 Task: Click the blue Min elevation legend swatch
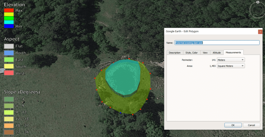coord(9,26)
